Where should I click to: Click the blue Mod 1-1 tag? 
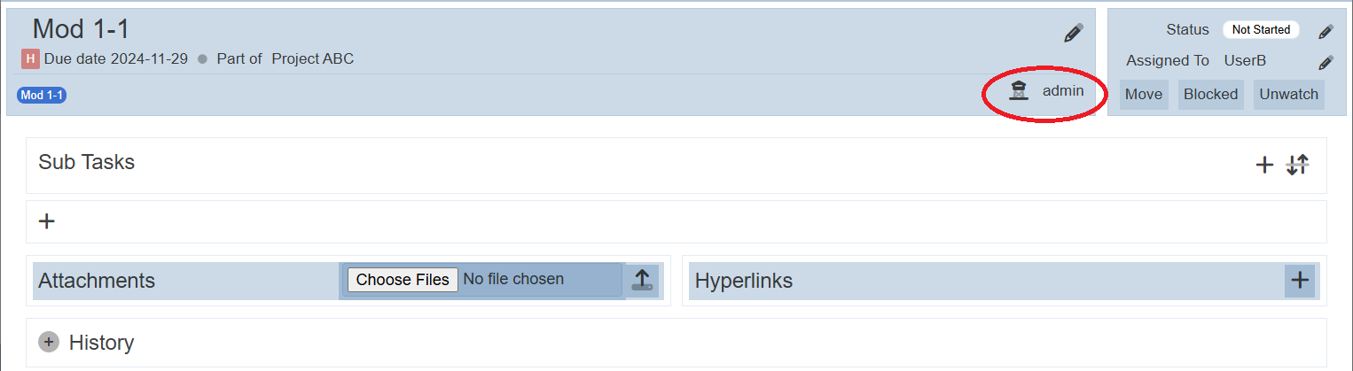[43, 96]
